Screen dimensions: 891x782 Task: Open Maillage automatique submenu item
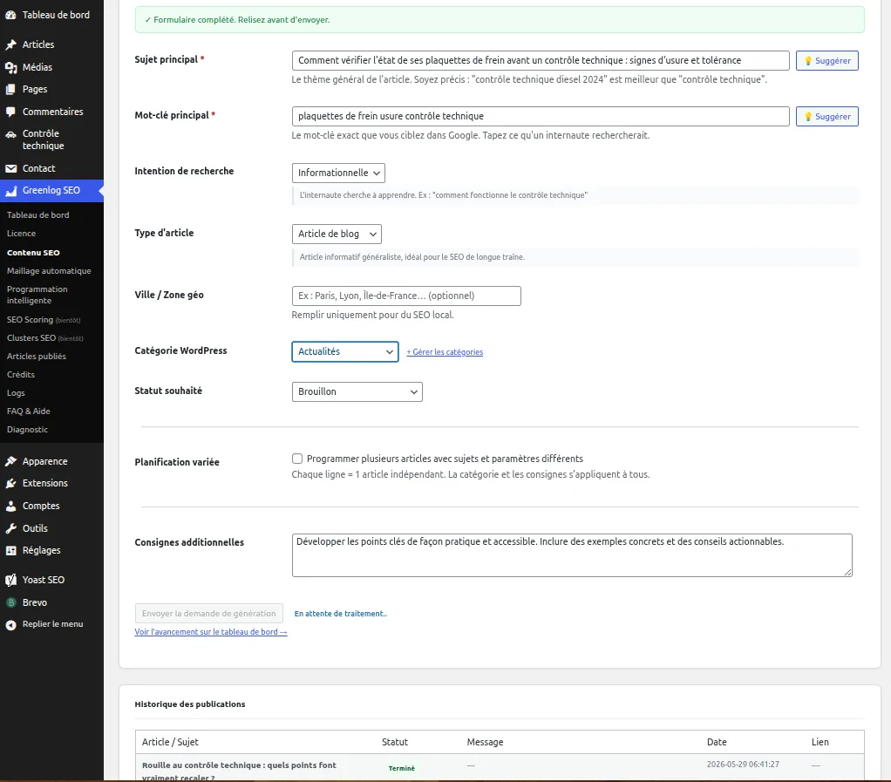(x=49, y=271)
